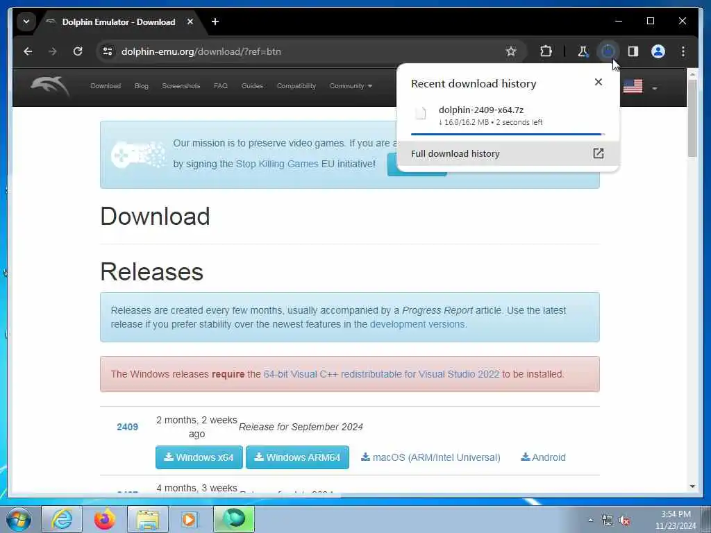Open the Compatibility nav item

pyautogui.click(x=296, y=85)
